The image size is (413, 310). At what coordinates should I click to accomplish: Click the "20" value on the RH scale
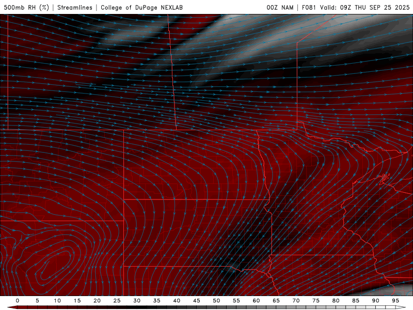point(97,301)
